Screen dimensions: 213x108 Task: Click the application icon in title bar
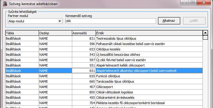tap(5, 4)
